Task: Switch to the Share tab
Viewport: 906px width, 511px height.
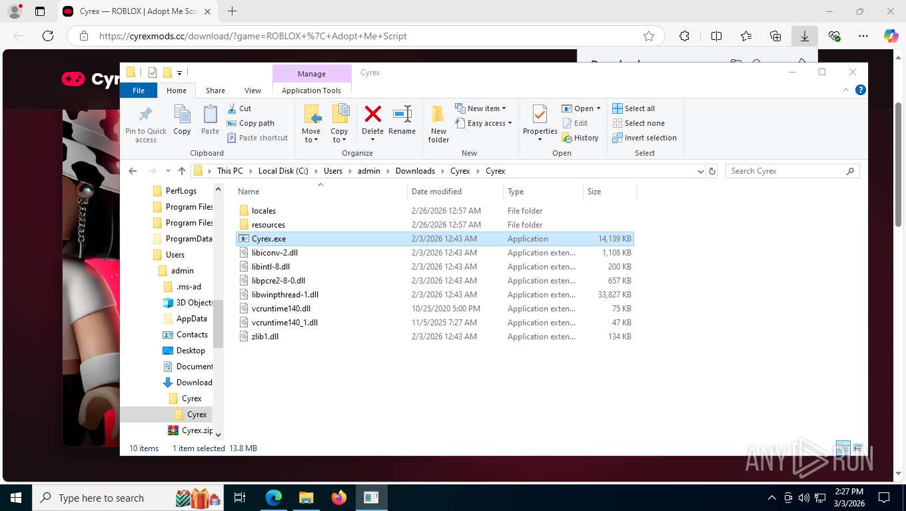Action: pos(215,90)
